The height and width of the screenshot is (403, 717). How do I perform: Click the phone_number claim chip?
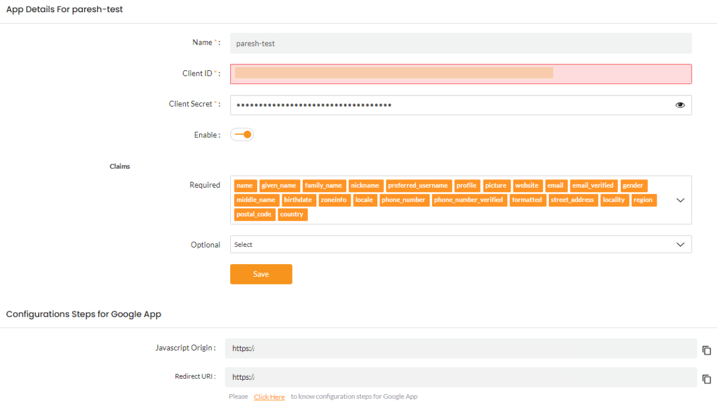(x=404, y=200)
